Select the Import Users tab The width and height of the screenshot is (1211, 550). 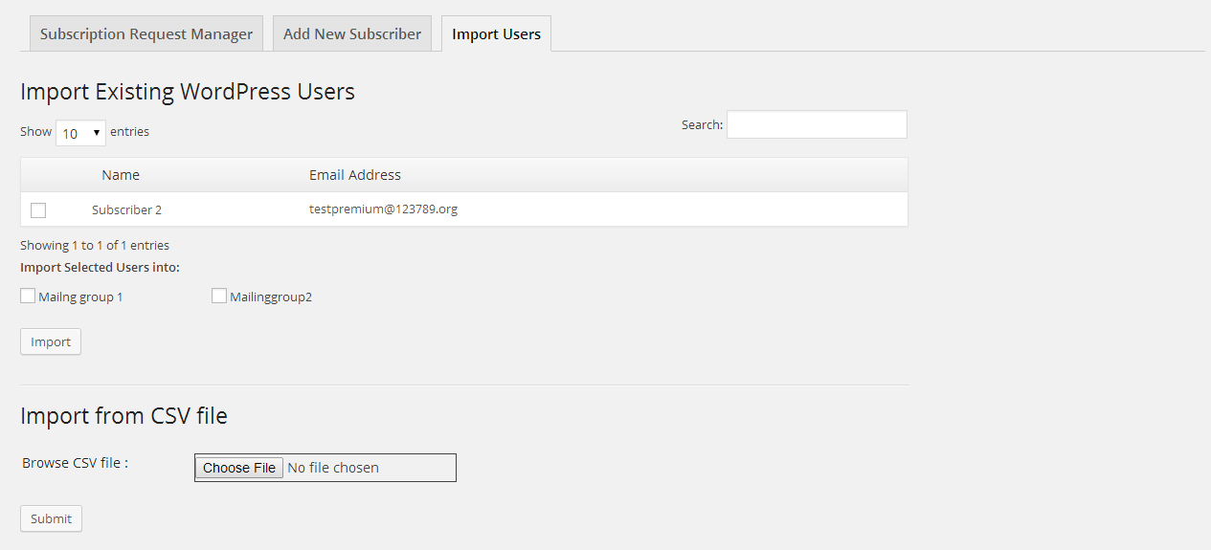click(496, 34)
